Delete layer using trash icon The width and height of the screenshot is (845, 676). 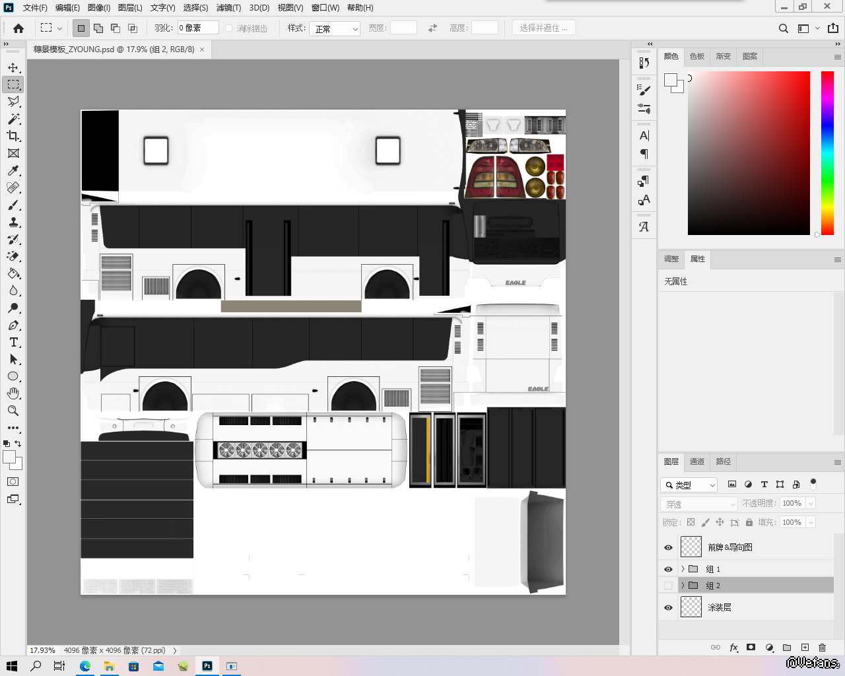point(822,648)
